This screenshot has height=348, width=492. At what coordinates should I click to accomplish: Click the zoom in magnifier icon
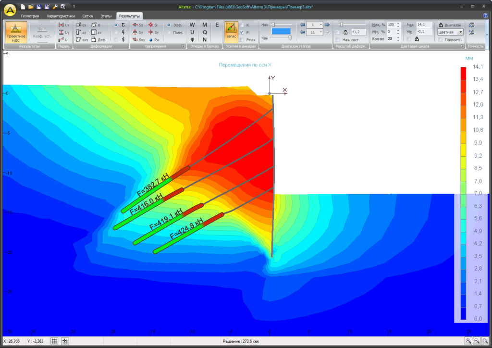point(467,341)
